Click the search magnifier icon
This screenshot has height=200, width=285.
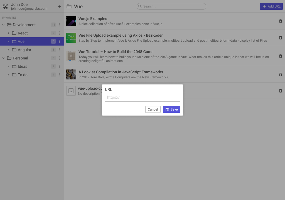pyautogui.click(x=140, y=6)
